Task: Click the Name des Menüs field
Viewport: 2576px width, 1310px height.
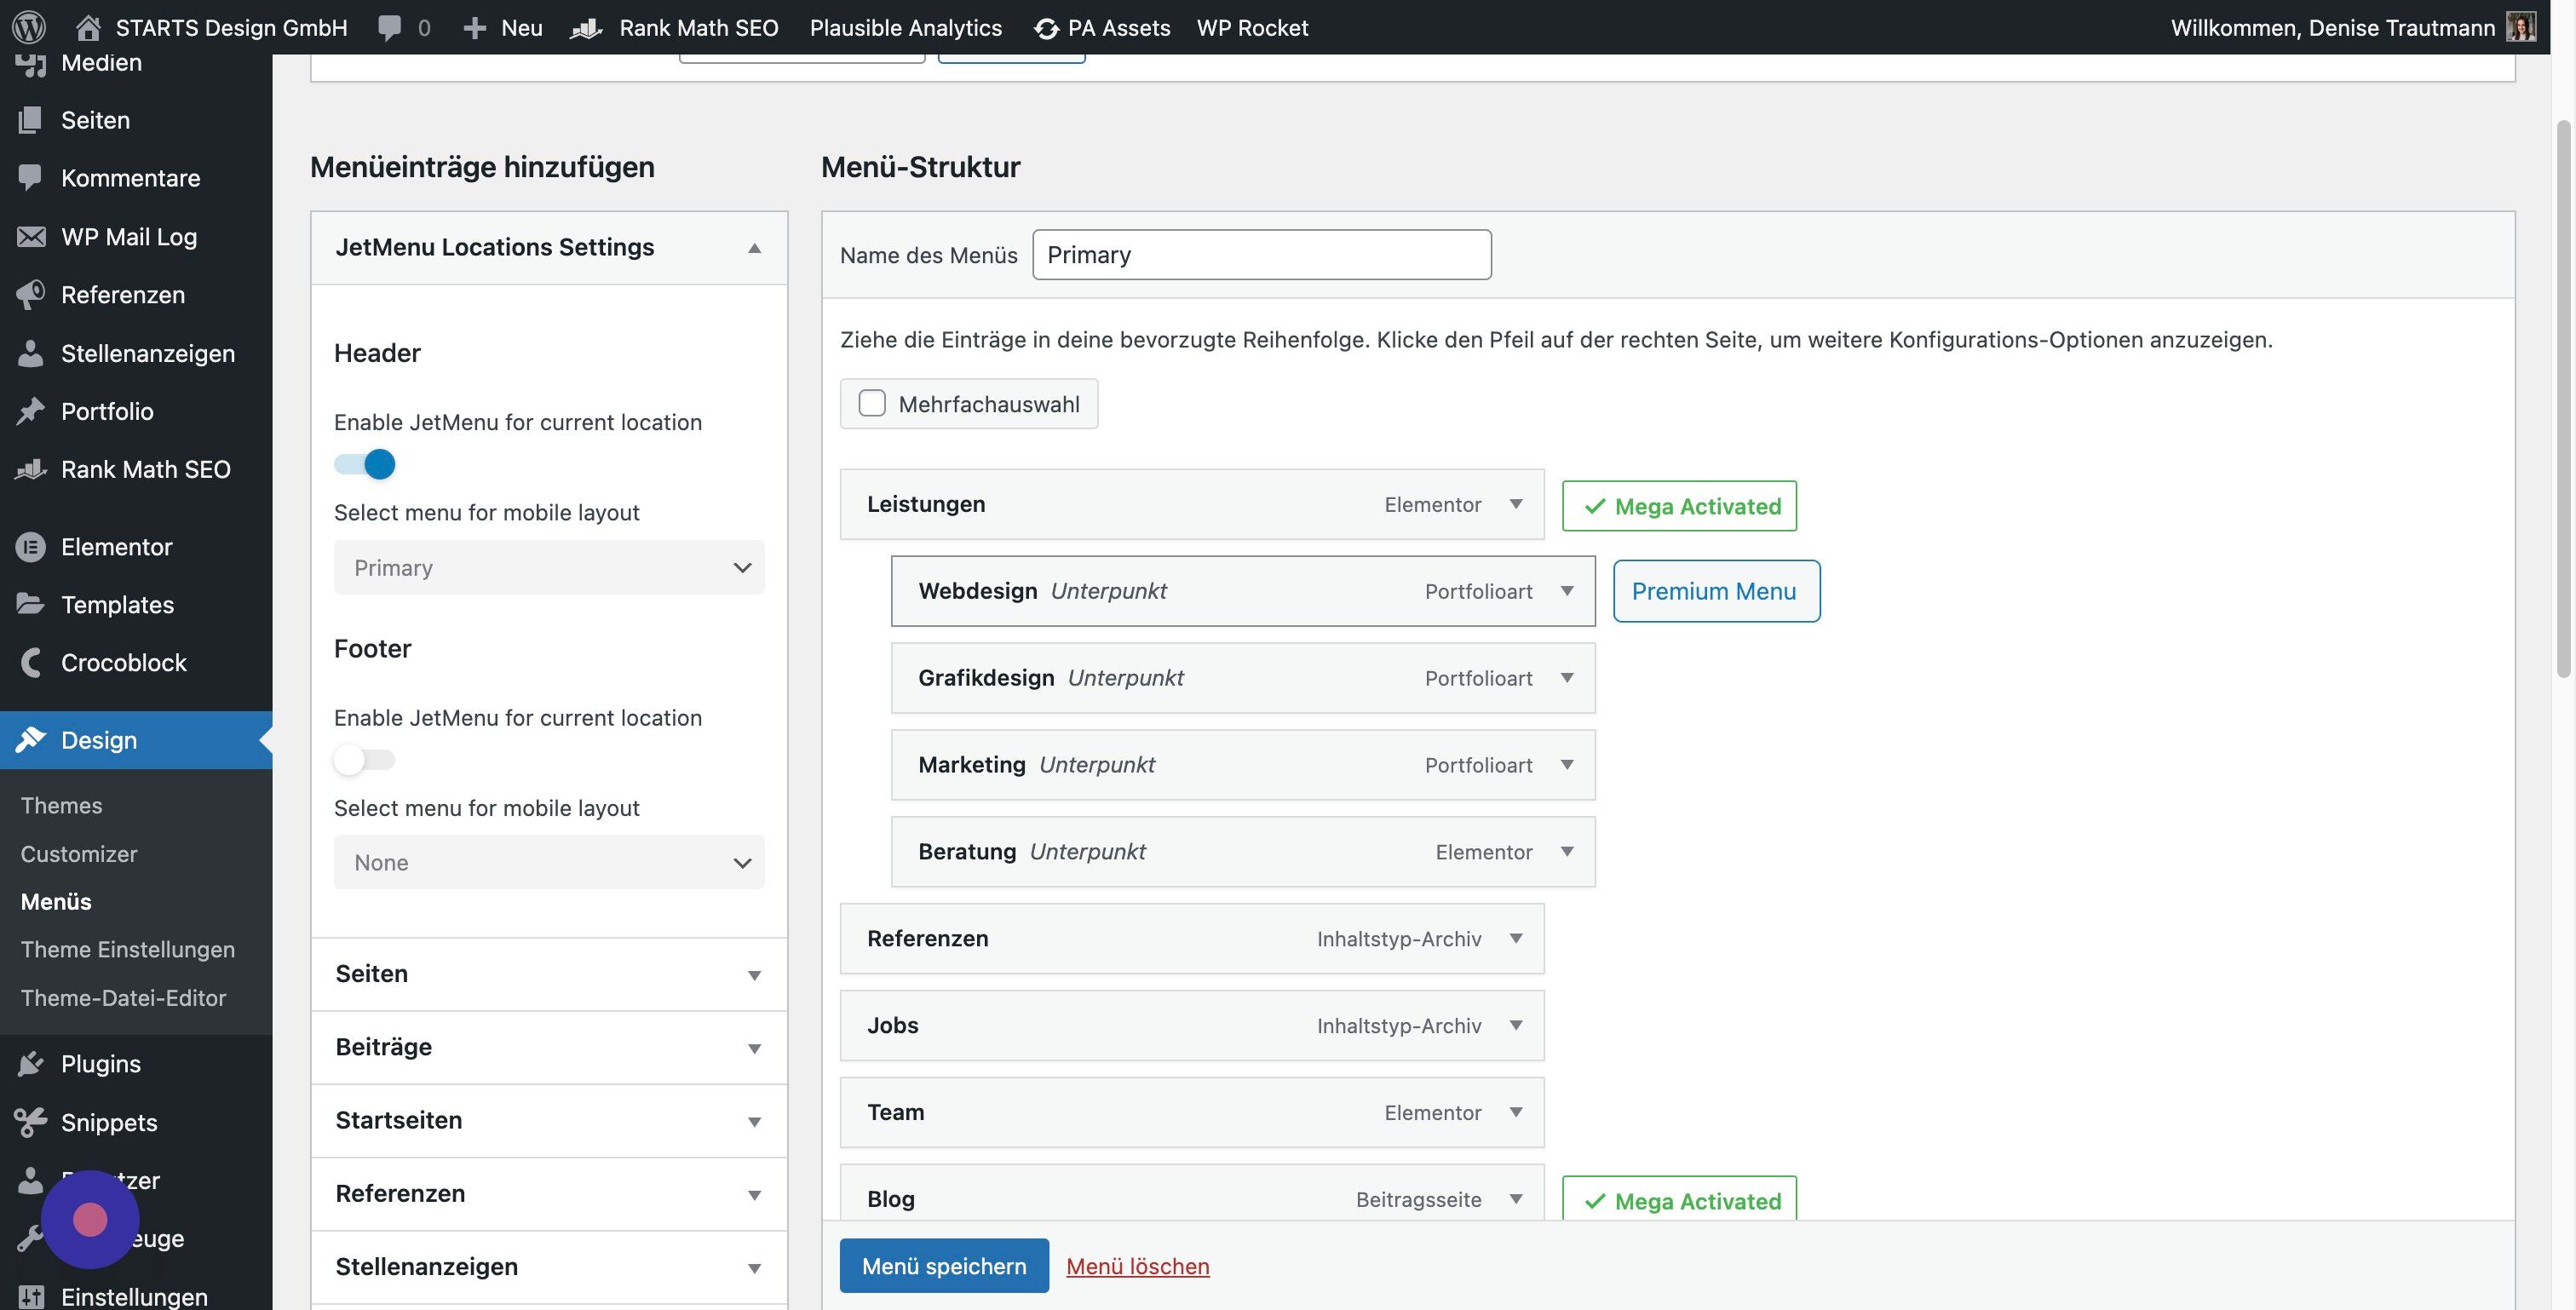Action: (x=1262, y=255)
